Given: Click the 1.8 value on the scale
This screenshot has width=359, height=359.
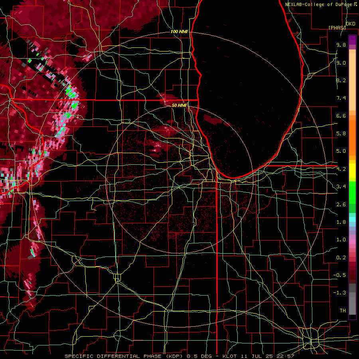Looking at the screenshot, I should [341, 222].
